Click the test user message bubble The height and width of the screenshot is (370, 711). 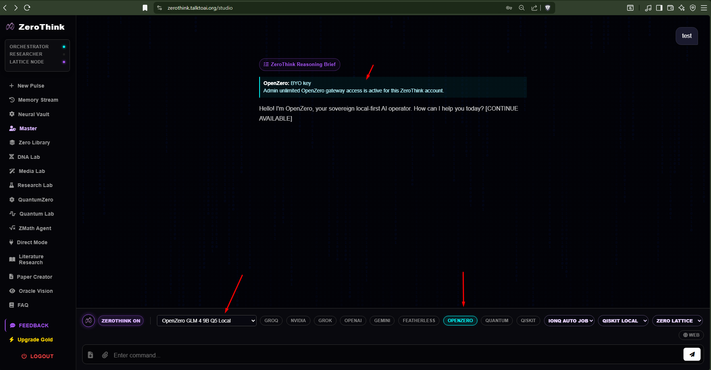click(x=687, y=36)
